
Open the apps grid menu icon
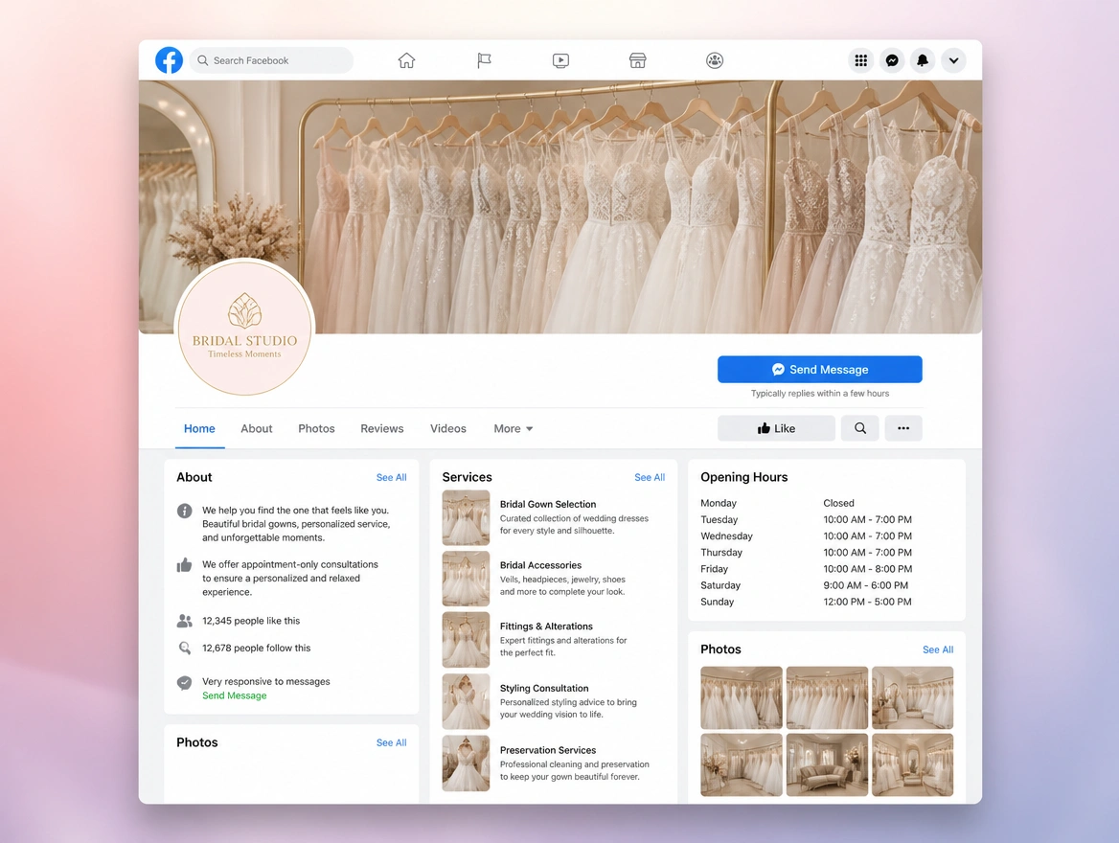[861, 60]
